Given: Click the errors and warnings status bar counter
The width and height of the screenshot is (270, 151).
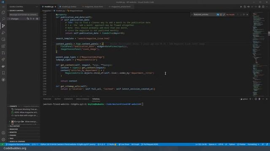Looking at the screenshot, I should click(x=101, y=144).
